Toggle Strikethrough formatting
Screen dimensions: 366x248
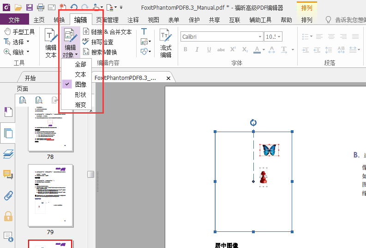221,49
